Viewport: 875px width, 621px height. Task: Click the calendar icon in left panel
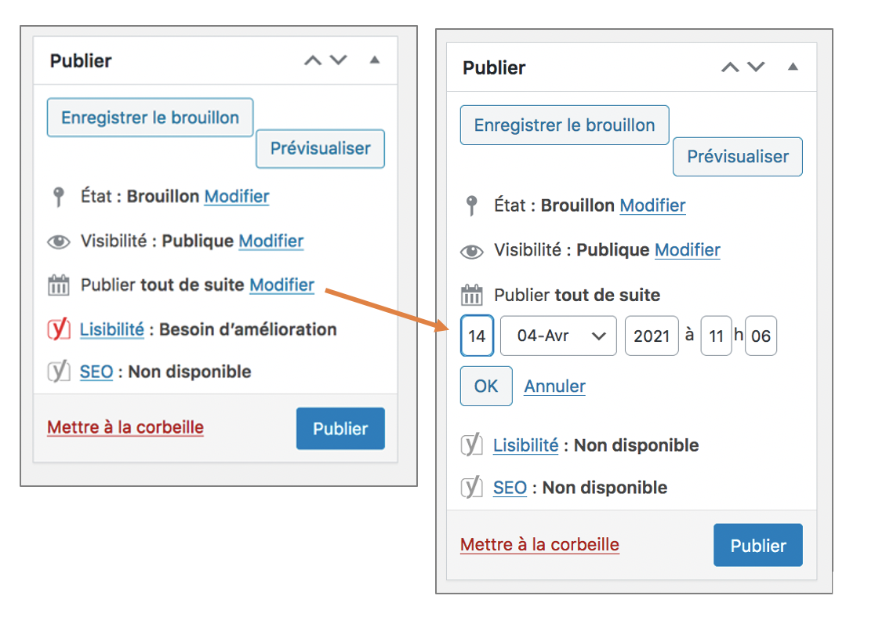(x=59, y=285)
